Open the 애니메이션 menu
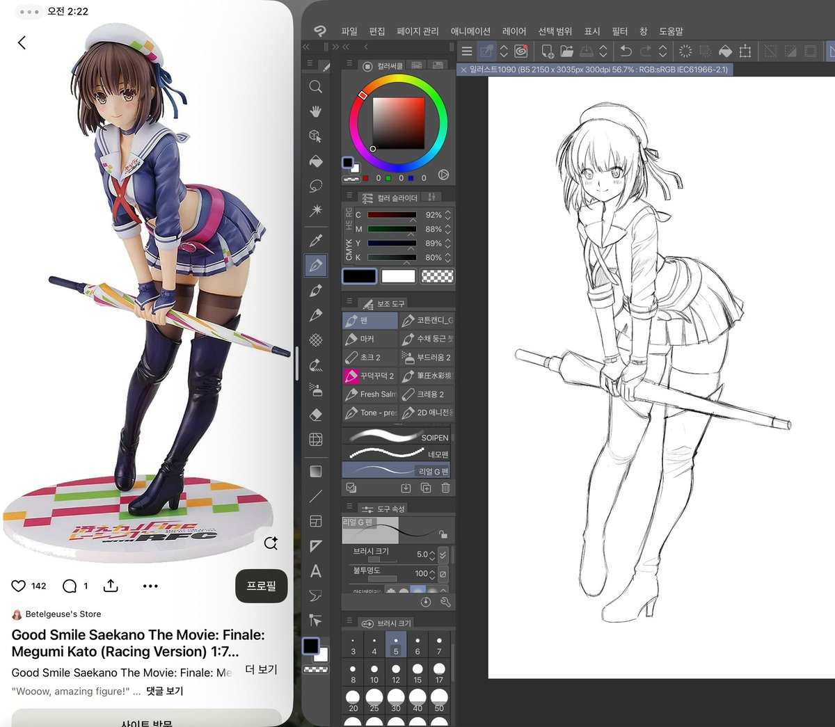Image resolution: width=835 pixels, height=727 pixels. click(x=470, y=31)
